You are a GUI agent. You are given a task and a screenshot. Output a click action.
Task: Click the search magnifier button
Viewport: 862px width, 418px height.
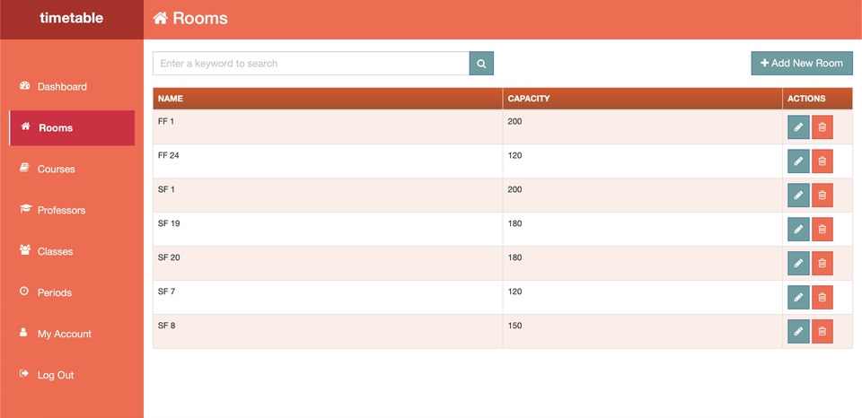[x=481, y=63]
